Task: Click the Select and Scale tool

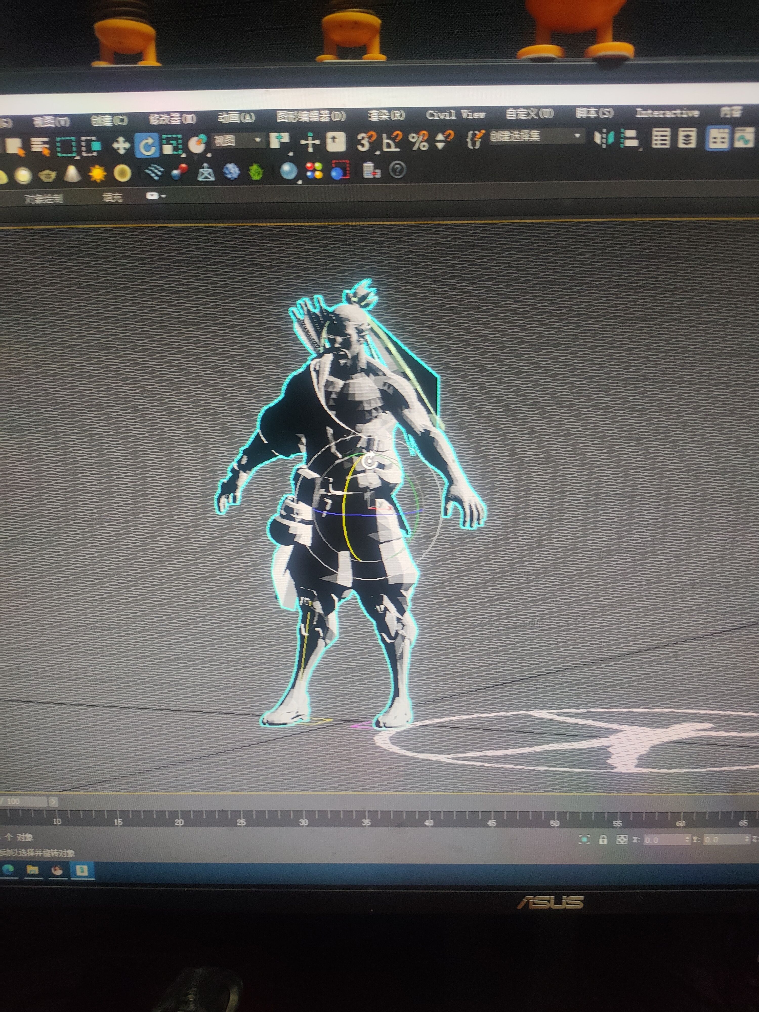Action: [x=173, y=145]
